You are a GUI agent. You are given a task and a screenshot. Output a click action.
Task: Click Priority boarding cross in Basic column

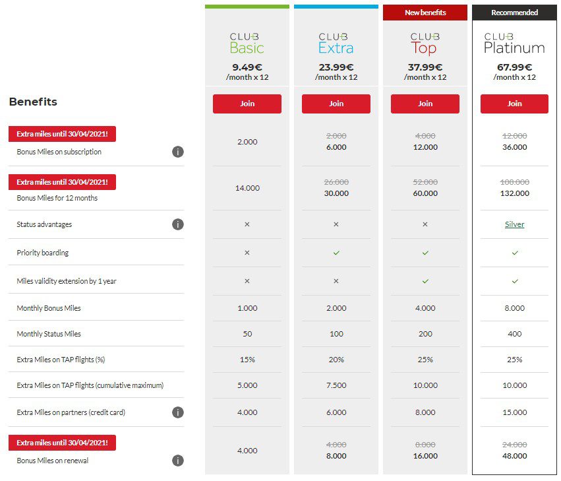pyautogui.click(x=247, y=253)
